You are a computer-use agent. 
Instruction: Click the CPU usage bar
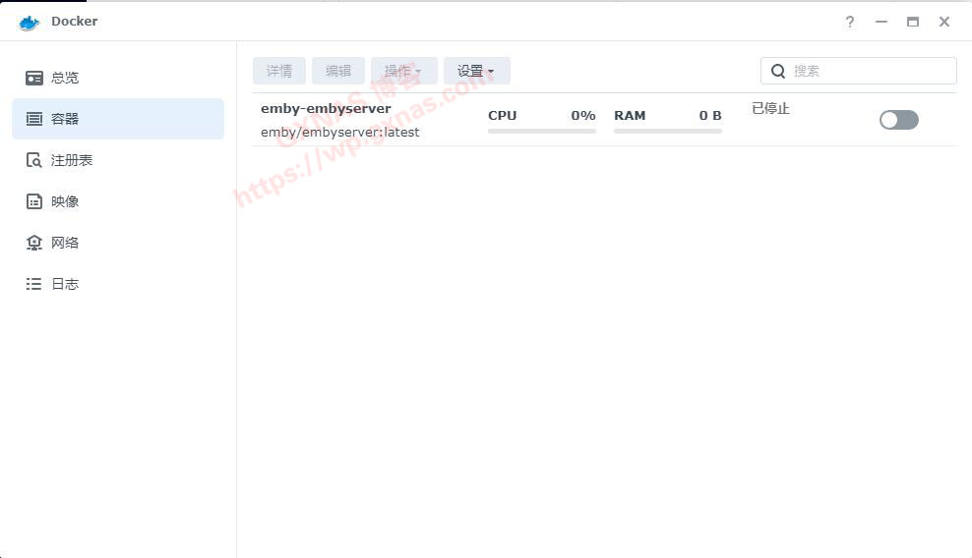(x=541, y=130)
